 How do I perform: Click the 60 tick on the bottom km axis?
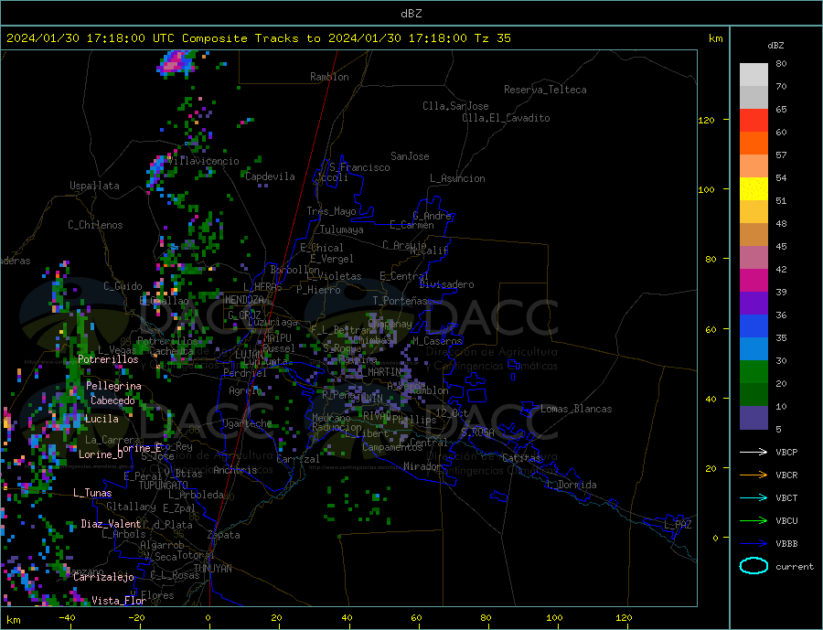(416, 618)
